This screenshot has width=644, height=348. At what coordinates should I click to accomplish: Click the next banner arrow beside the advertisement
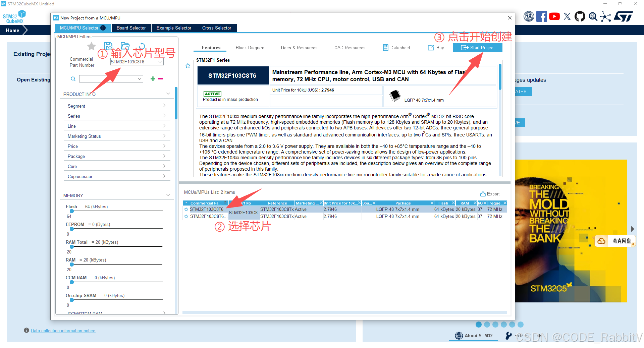coord(632,229)
